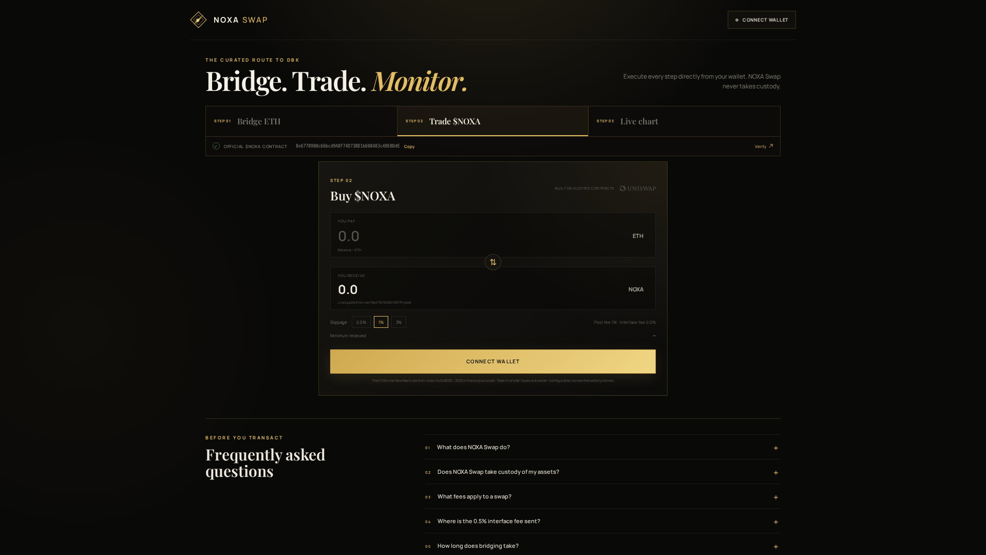
Task: Click the 'Buy $NOXA' heading
Action: coord(363,196)
